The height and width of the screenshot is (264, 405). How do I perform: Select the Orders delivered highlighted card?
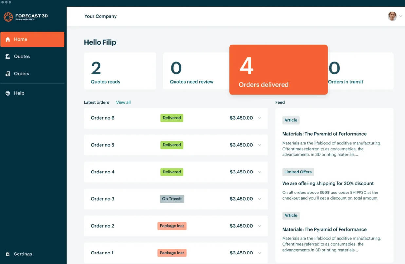tap(278, 70)
